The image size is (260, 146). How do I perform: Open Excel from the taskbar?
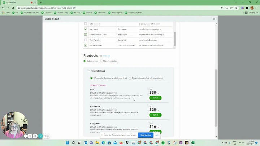[193, 143]
